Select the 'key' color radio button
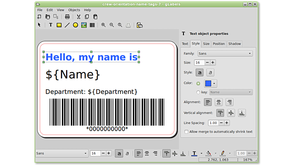This screenshot has height=165, width=294. (198, 92)
